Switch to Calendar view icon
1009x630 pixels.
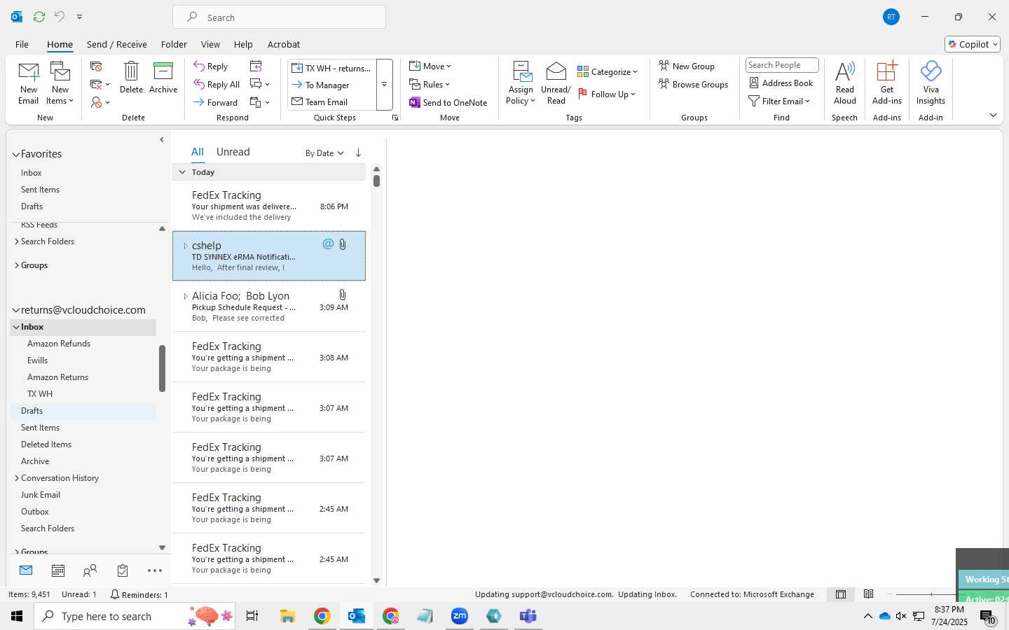coord(58,571)
